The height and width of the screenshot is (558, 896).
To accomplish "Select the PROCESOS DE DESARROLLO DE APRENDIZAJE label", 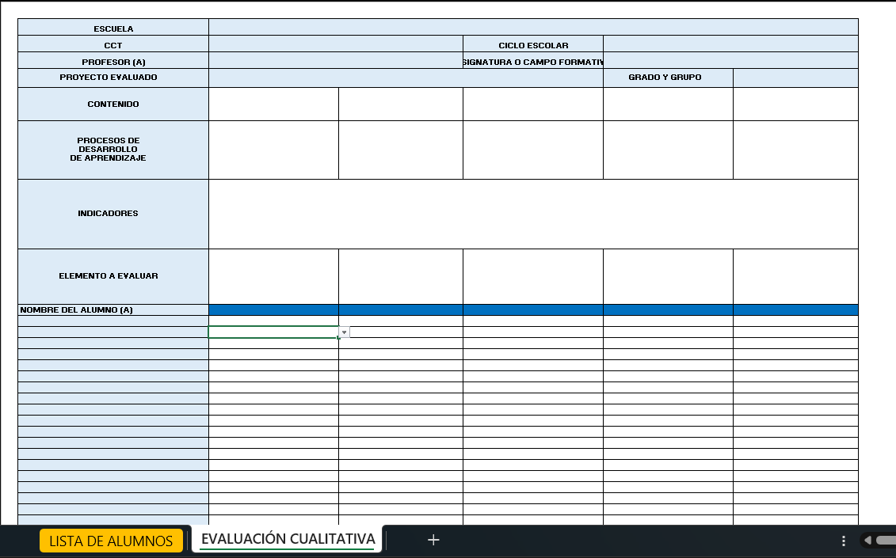I will tap(113, 150).
